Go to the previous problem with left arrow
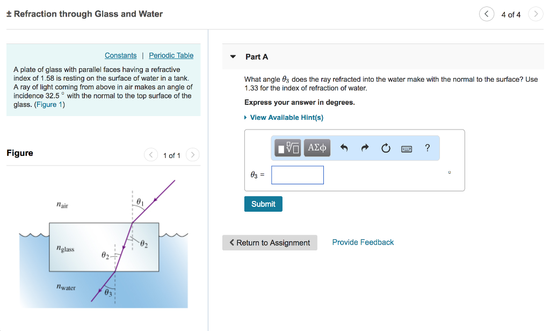 (x=487, y=14)
